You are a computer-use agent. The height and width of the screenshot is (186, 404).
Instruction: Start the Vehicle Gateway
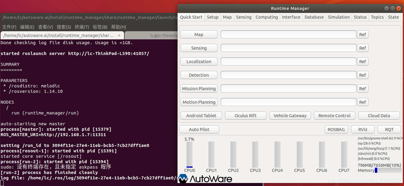tap(290, 116)
